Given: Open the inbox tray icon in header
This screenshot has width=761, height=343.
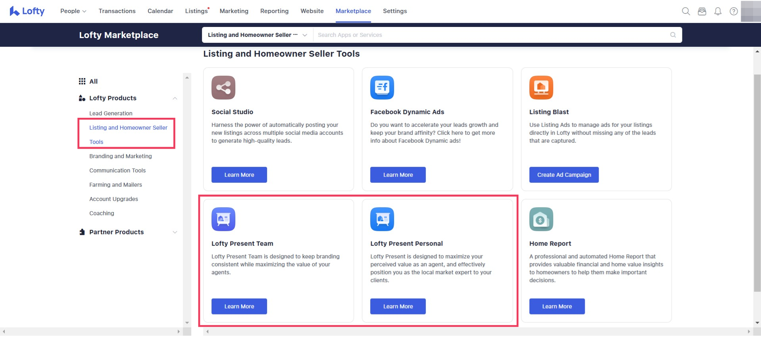Looking at the screenshot, I should tap(702, 11).
